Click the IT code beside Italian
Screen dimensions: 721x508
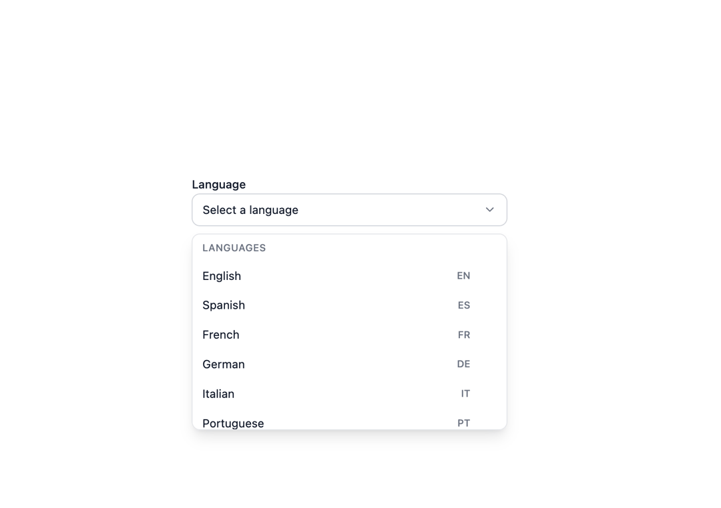[x=466, y=393]
